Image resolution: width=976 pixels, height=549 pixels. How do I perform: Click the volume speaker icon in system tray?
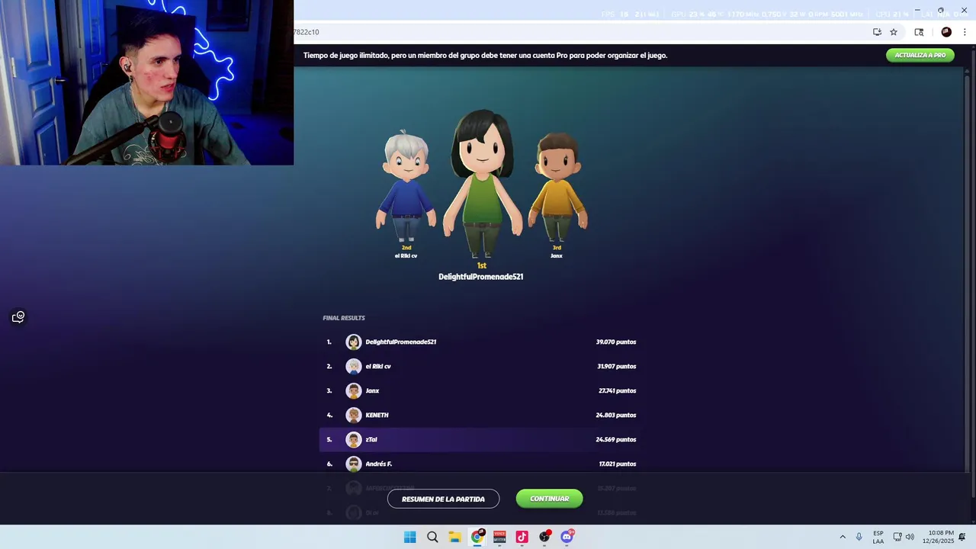point(910,537)
